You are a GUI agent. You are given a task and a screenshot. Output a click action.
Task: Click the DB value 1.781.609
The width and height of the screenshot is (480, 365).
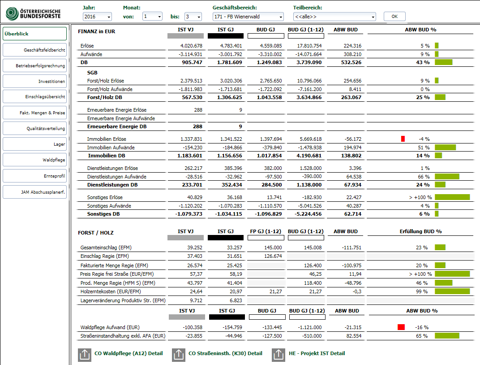click(230, 62)
